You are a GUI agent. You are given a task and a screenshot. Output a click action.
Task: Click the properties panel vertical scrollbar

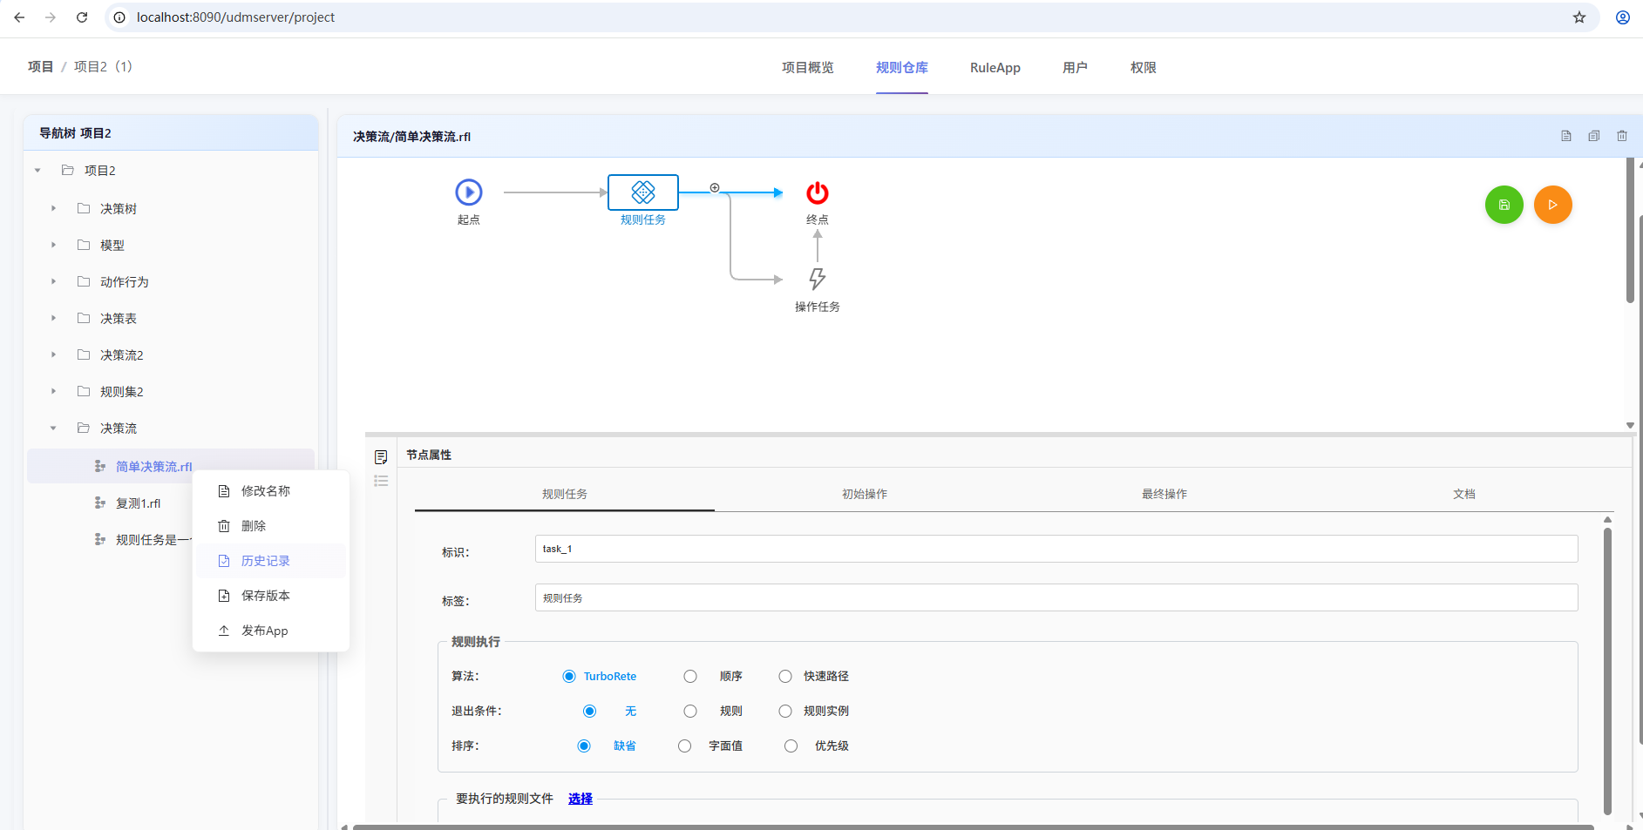point(1607,671)
